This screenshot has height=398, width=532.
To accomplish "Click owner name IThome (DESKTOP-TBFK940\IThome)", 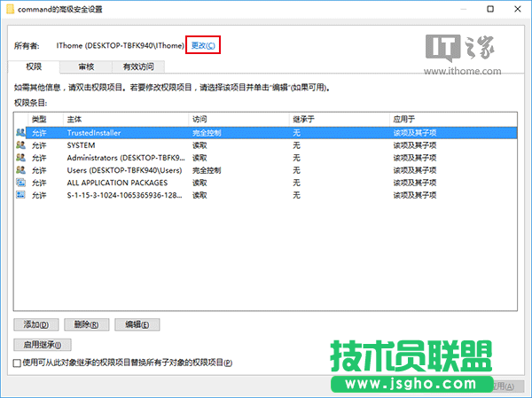I will click(120, 45).
